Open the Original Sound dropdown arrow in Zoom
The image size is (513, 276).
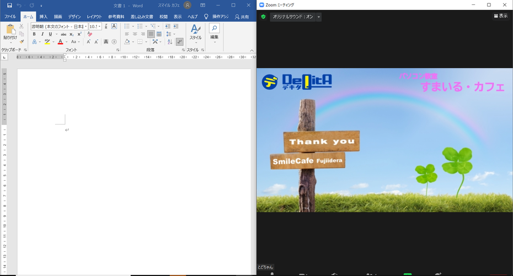click(319, 17)
